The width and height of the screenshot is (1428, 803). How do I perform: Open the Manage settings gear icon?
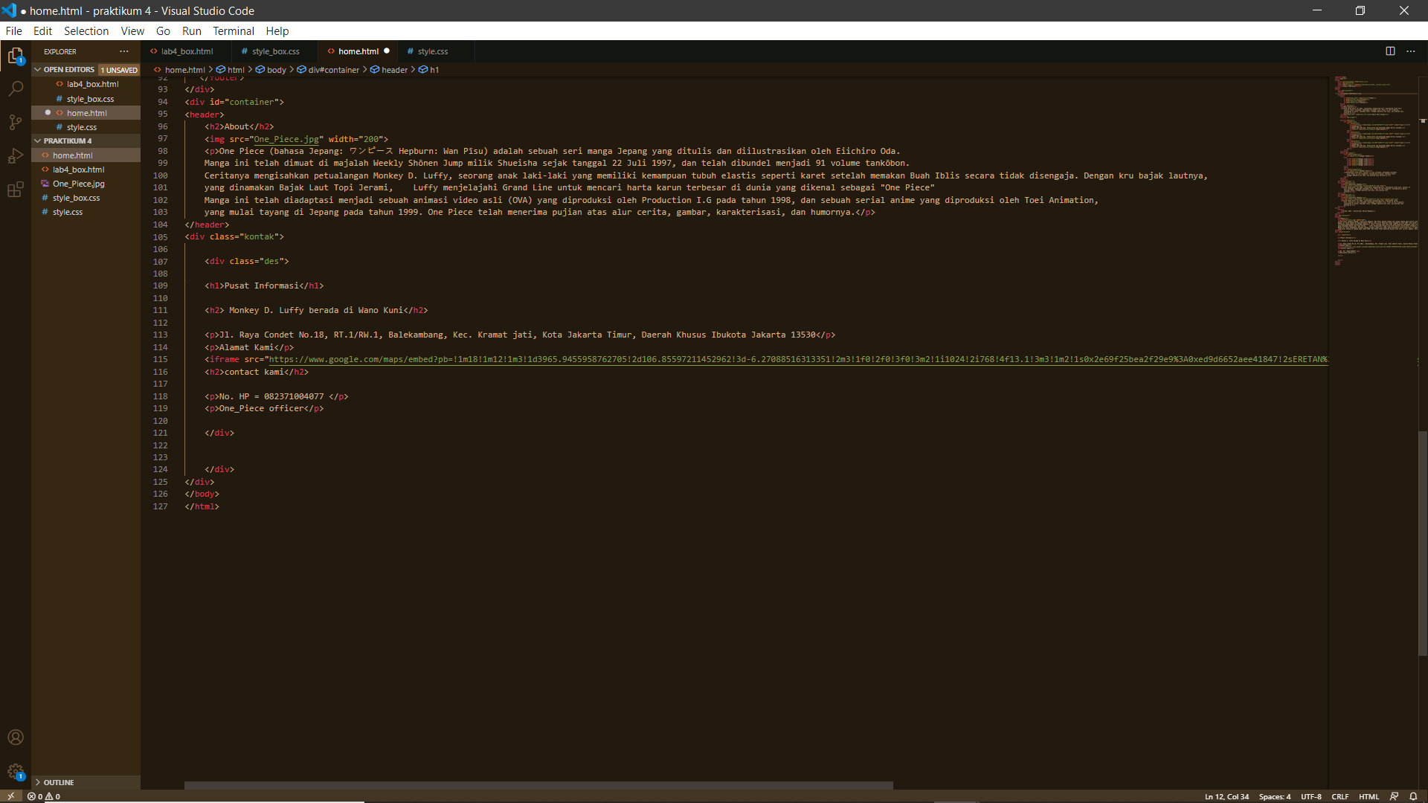[x=16, y=772]
